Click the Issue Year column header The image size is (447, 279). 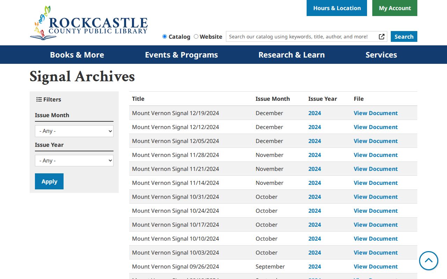[x=323, y=99]
